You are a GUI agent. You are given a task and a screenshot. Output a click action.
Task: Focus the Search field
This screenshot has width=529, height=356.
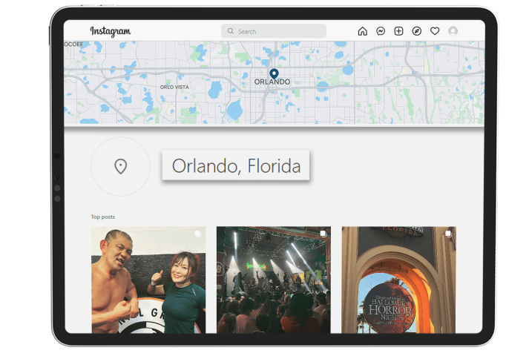[274, 31]
